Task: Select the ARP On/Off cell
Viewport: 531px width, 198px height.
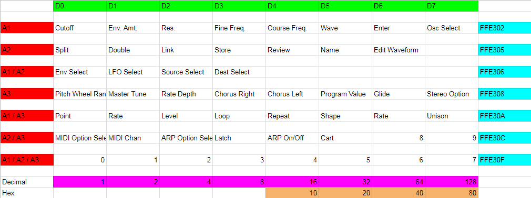Action: (x=292, y=138)
